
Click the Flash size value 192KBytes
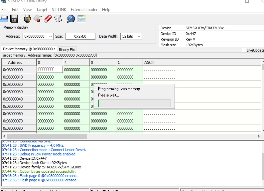(x=194, y=45)
